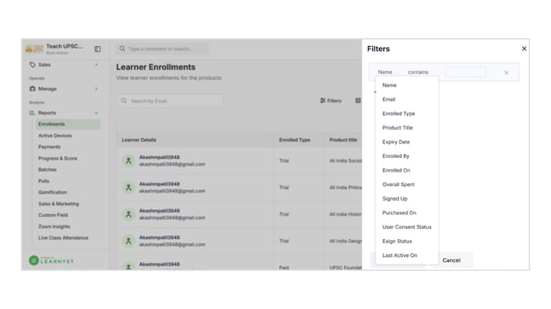Click the Product title column header

pyautogui.click(x=343, y=140)
